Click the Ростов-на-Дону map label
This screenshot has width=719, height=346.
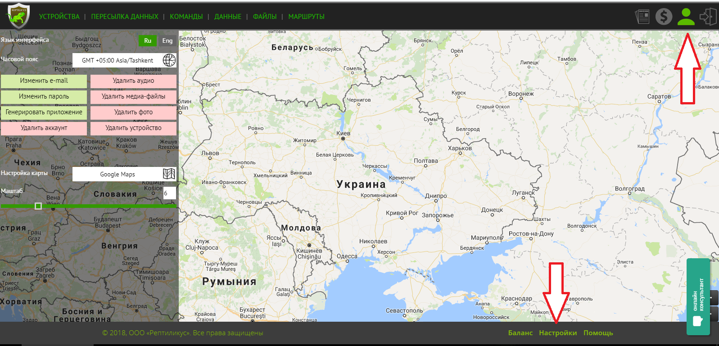pos(531,234)
